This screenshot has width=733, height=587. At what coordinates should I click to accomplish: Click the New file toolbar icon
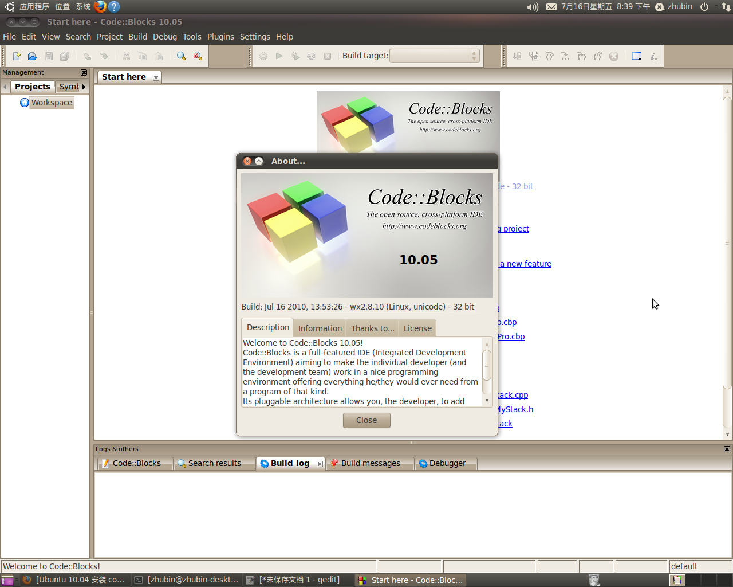coord(17,56)
